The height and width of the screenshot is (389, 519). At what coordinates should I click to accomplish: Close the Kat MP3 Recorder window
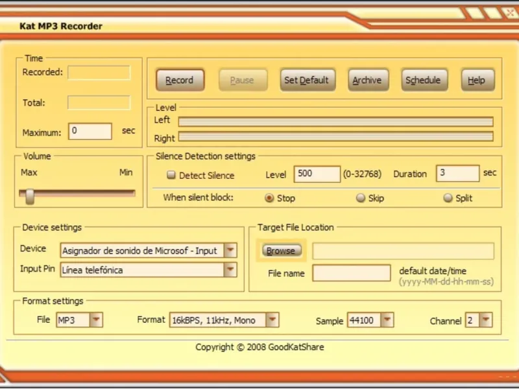point(510,12)
